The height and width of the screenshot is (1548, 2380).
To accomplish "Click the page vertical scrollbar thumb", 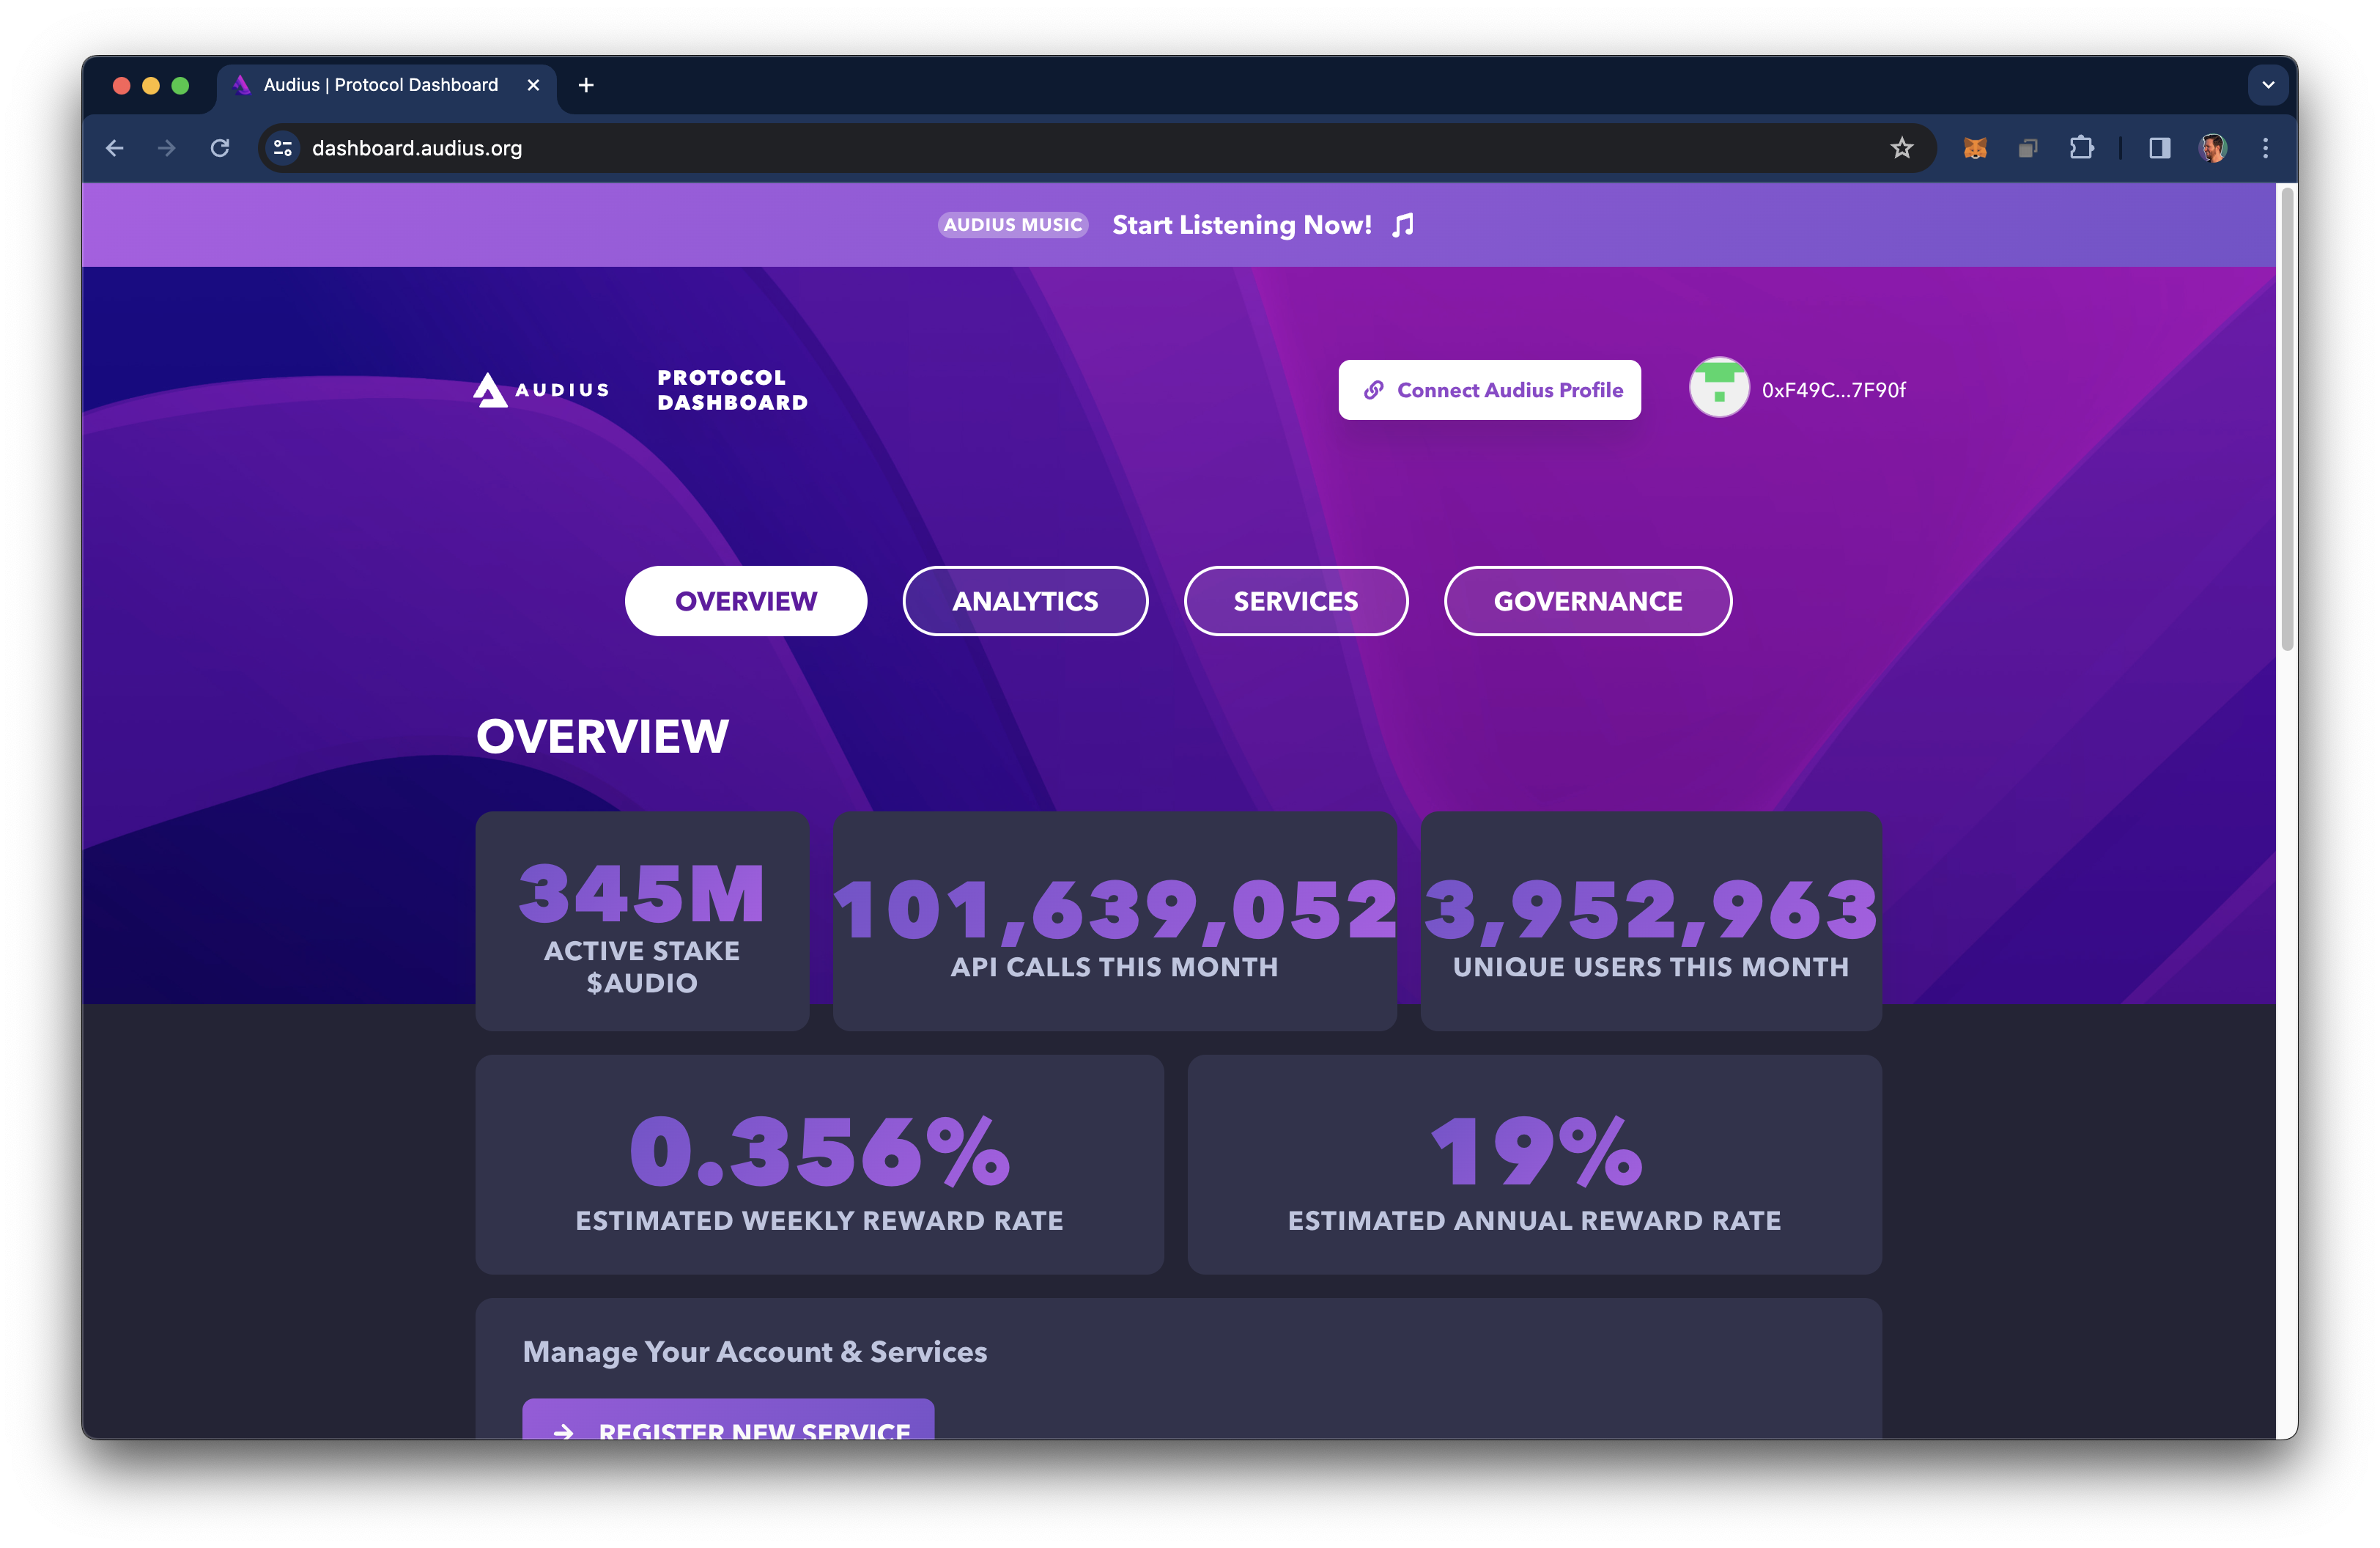I will pos(2286,420).
